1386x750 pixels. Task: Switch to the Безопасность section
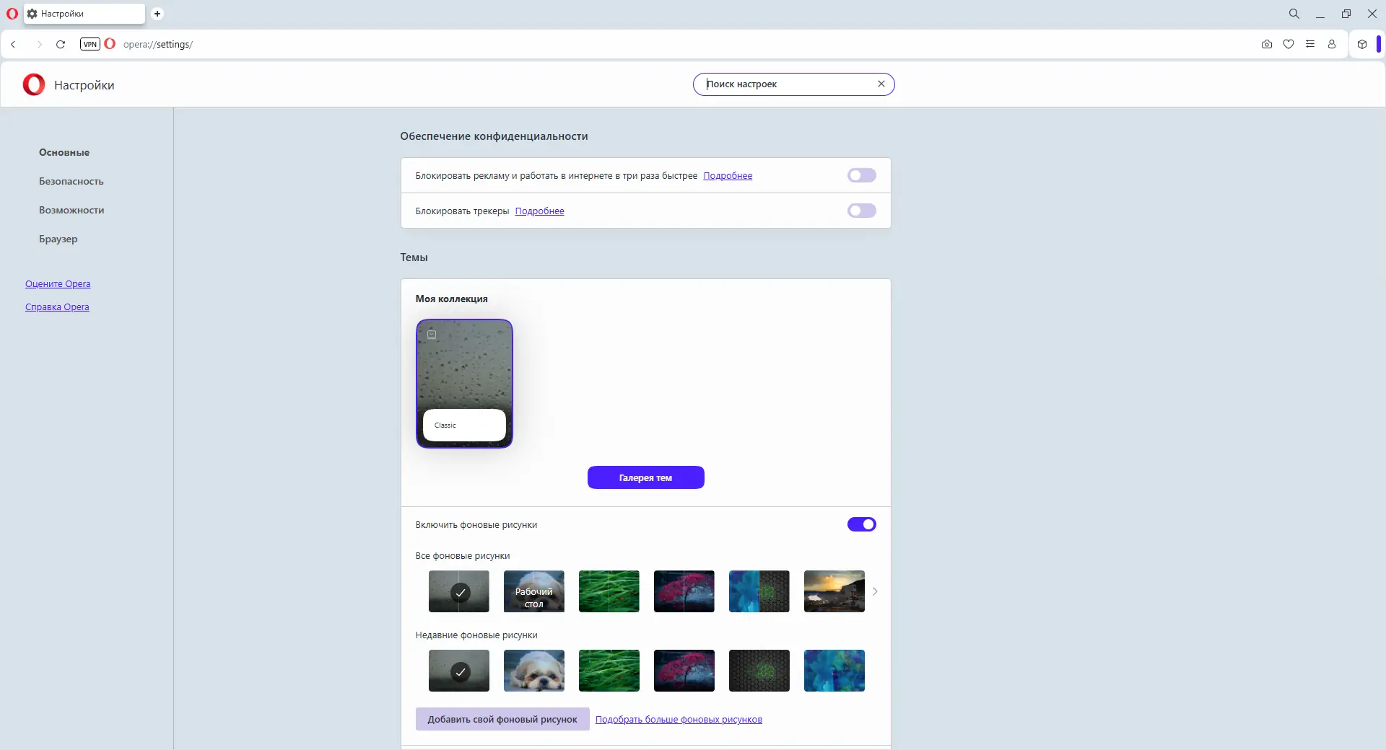[70, 181]
